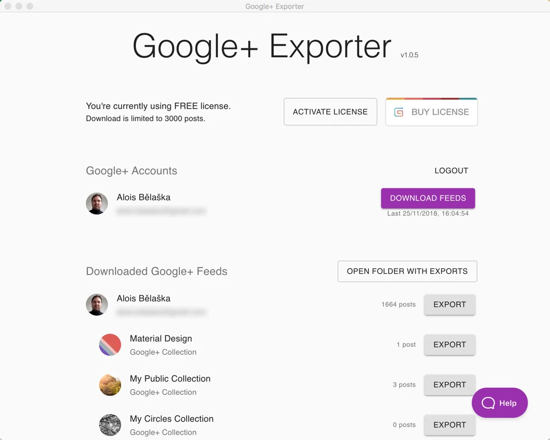This screenshot has height=440, width=550.
Task: Click the Google+ Exporter title bar
Action: (x=275, y=6)
